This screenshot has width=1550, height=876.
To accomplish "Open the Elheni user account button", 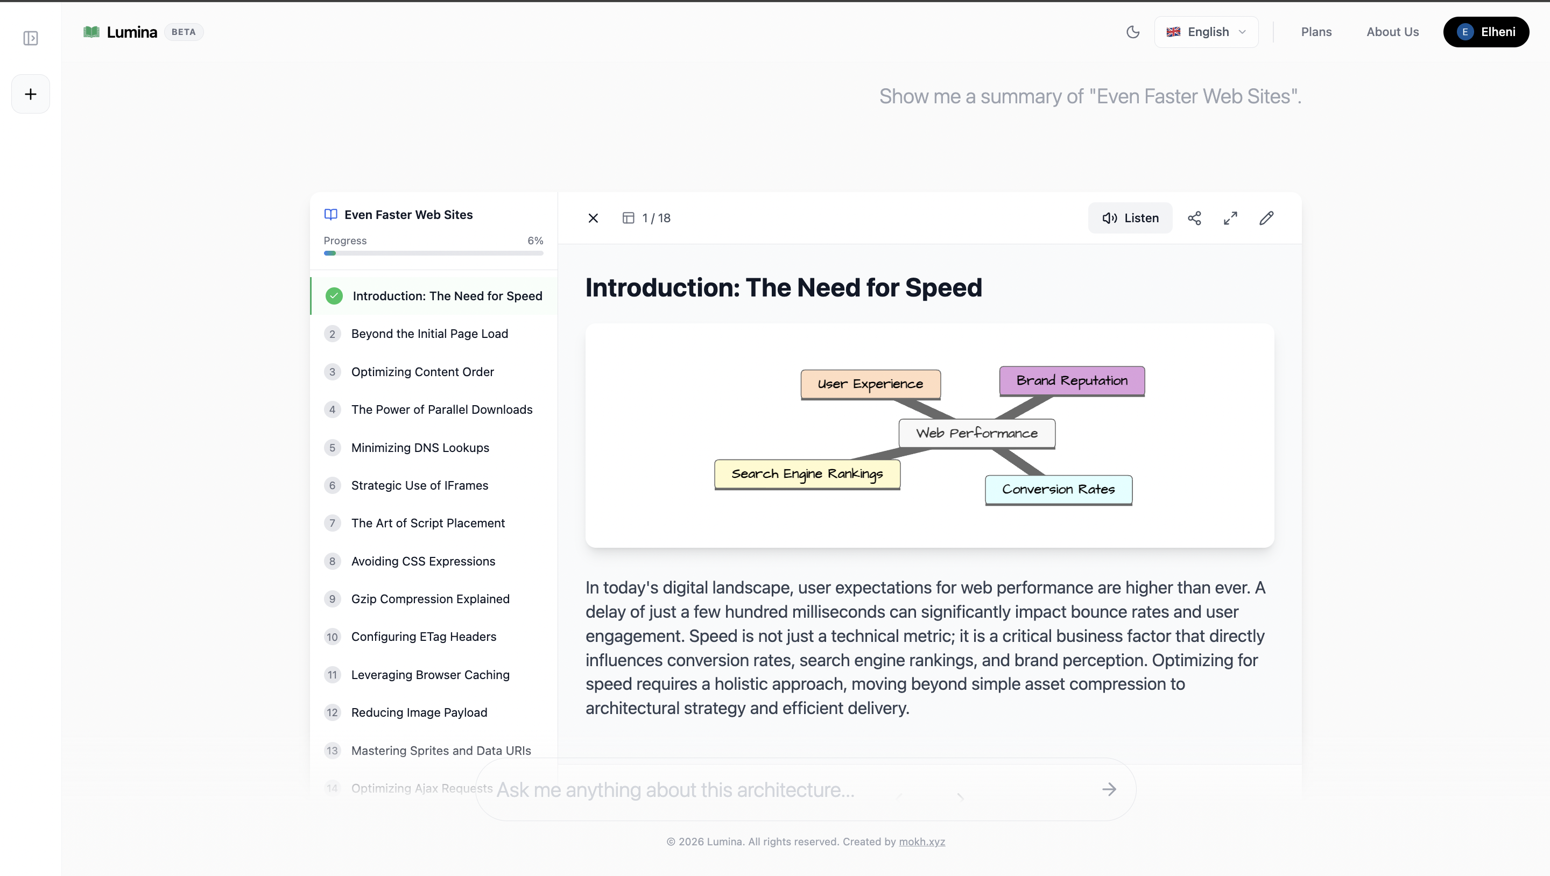I will point(1485,32).
